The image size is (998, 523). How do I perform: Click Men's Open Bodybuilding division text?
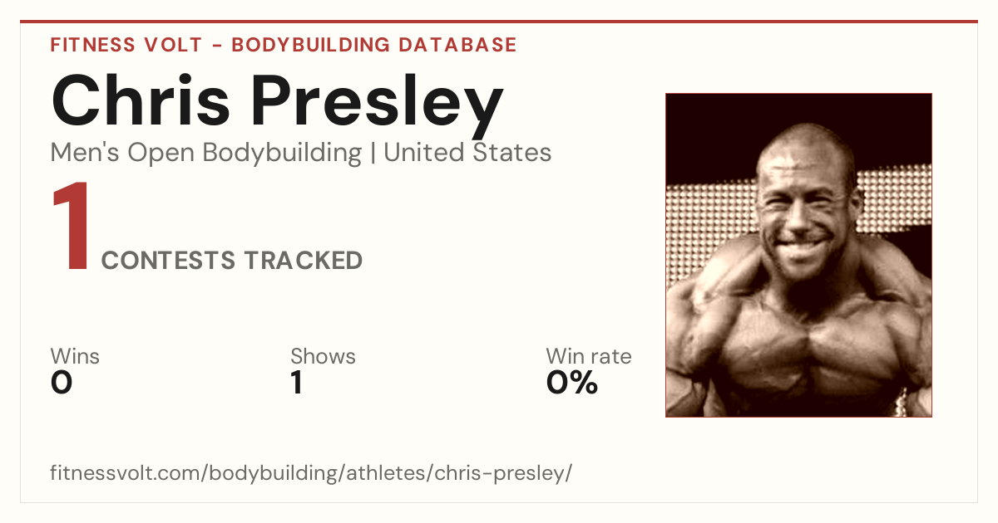206,153
